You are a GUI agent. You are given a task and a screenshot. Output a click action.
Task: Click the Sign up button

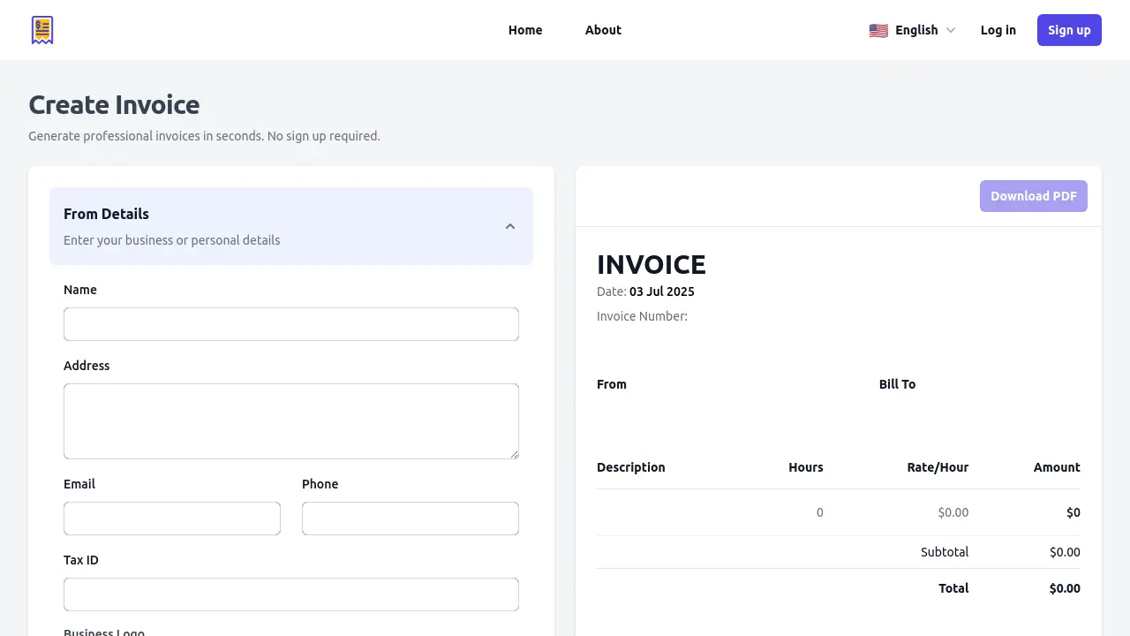(x=1069, y=30)
